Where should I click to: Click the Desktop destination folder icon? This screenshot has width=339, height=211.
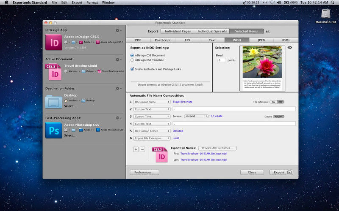53,101
